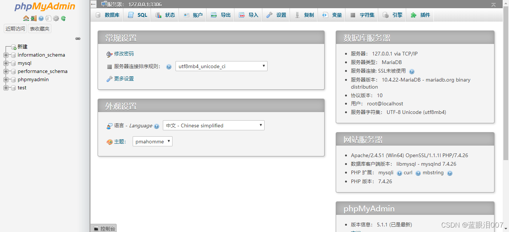Open the 数据库 tab
The height and width of the screenshot is (232, 509).
(107, 15)
